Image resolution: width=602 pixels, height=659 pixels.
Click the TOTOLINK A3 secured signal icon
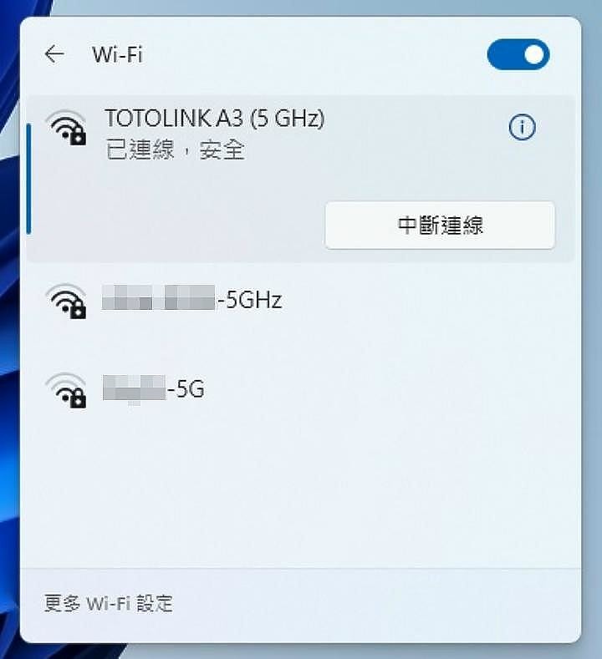66,128
